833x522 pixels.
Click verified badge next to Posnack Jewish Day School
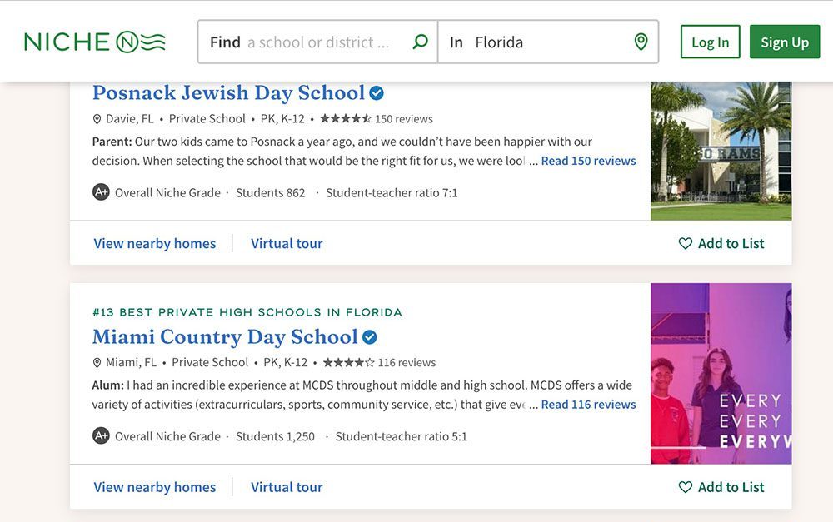(x=377, y=92)
